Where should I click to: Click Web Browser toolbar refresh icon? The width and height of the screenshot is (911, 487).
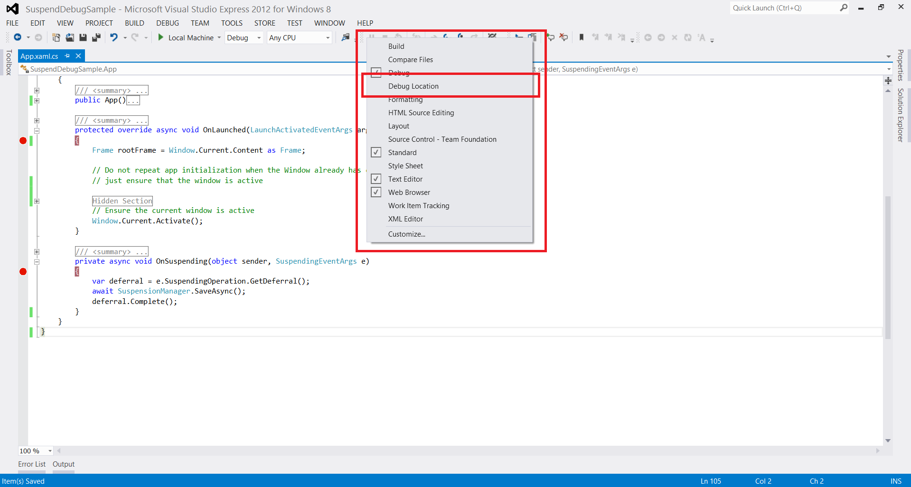pos(688,37)
